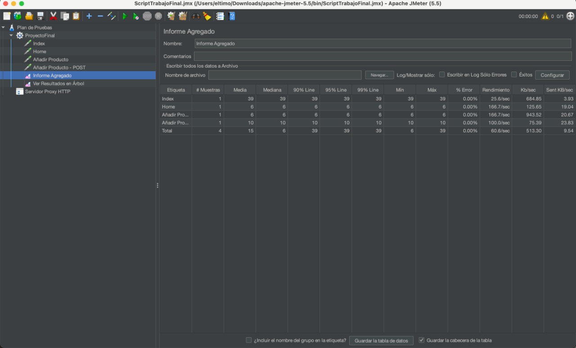Select the Añadir Producto - POST sampler

click(59, 67)
